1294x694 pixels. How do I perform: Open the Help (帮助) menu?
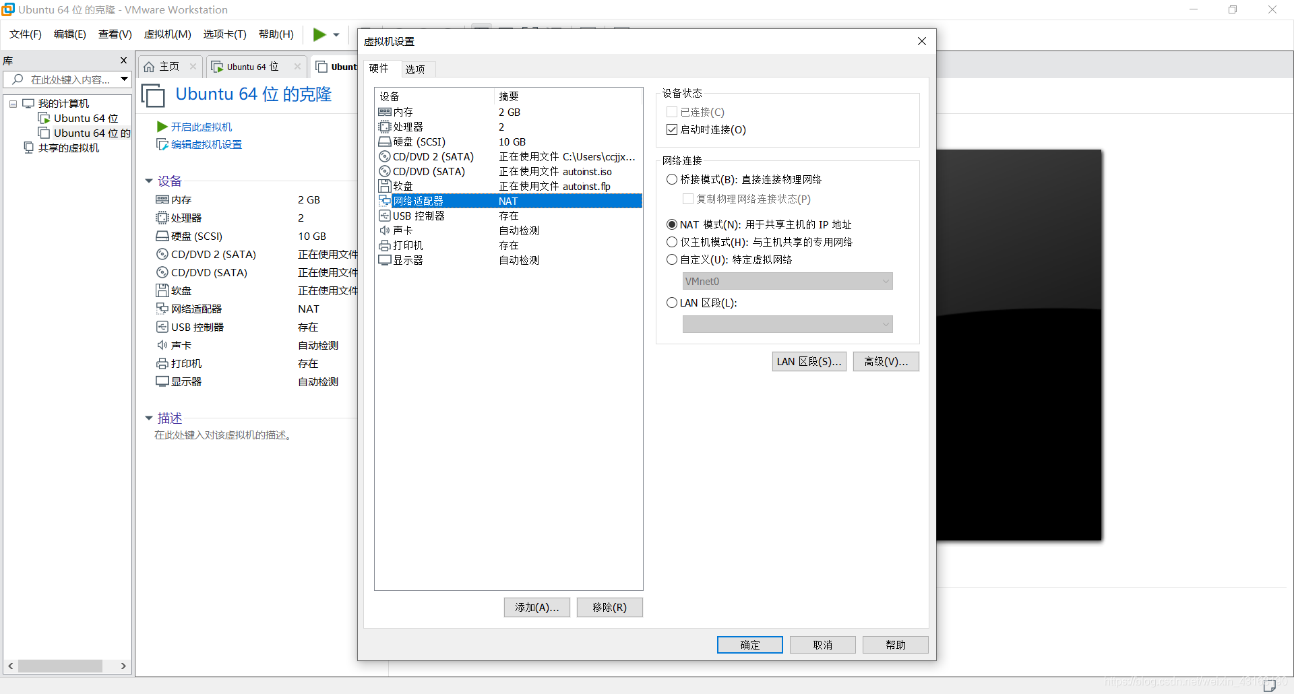click(x=276, y=34)
